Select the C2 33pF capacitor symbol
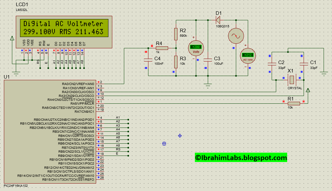 272,64
